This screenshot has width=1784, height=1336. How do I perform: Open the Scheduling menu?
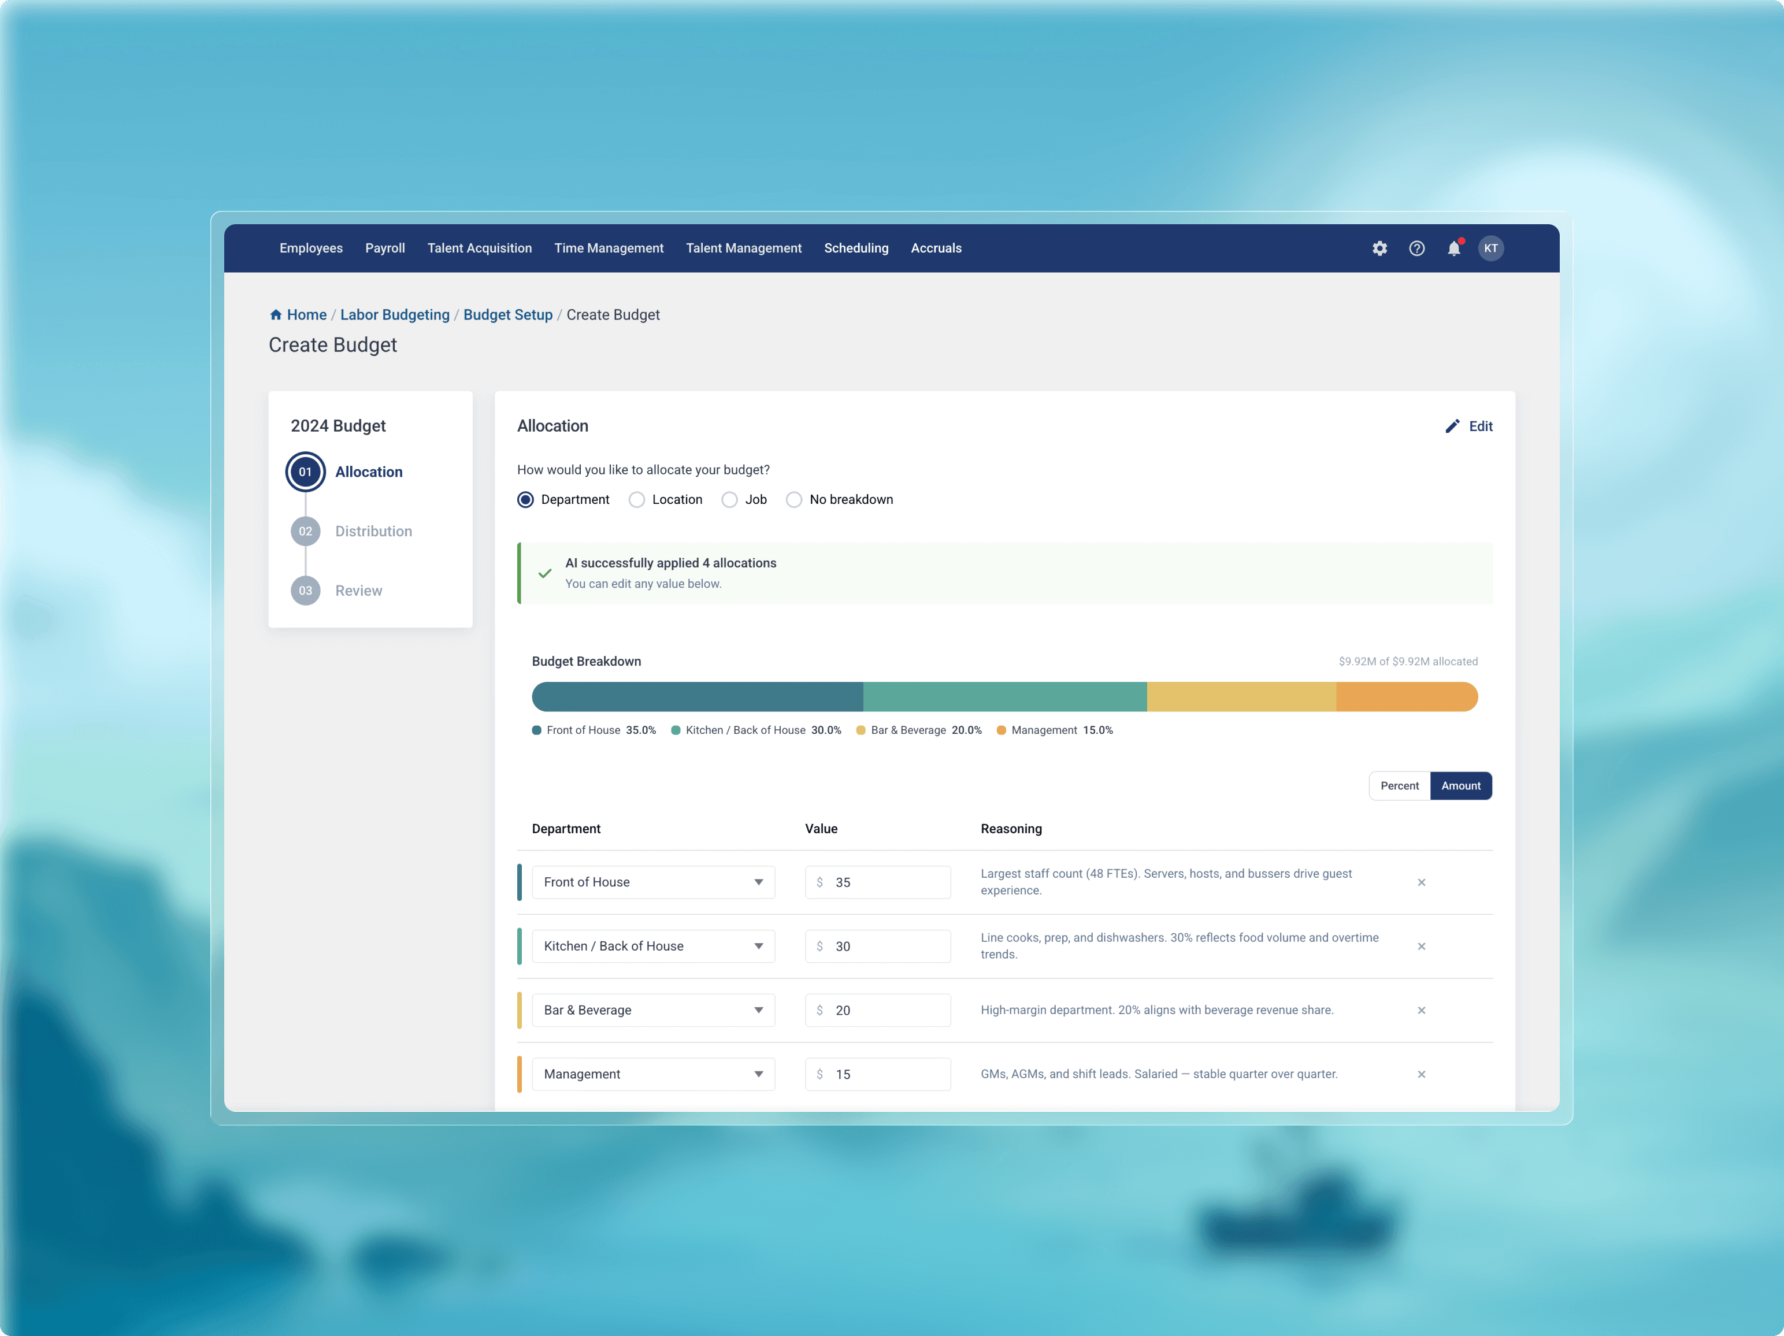click(856, 248)
